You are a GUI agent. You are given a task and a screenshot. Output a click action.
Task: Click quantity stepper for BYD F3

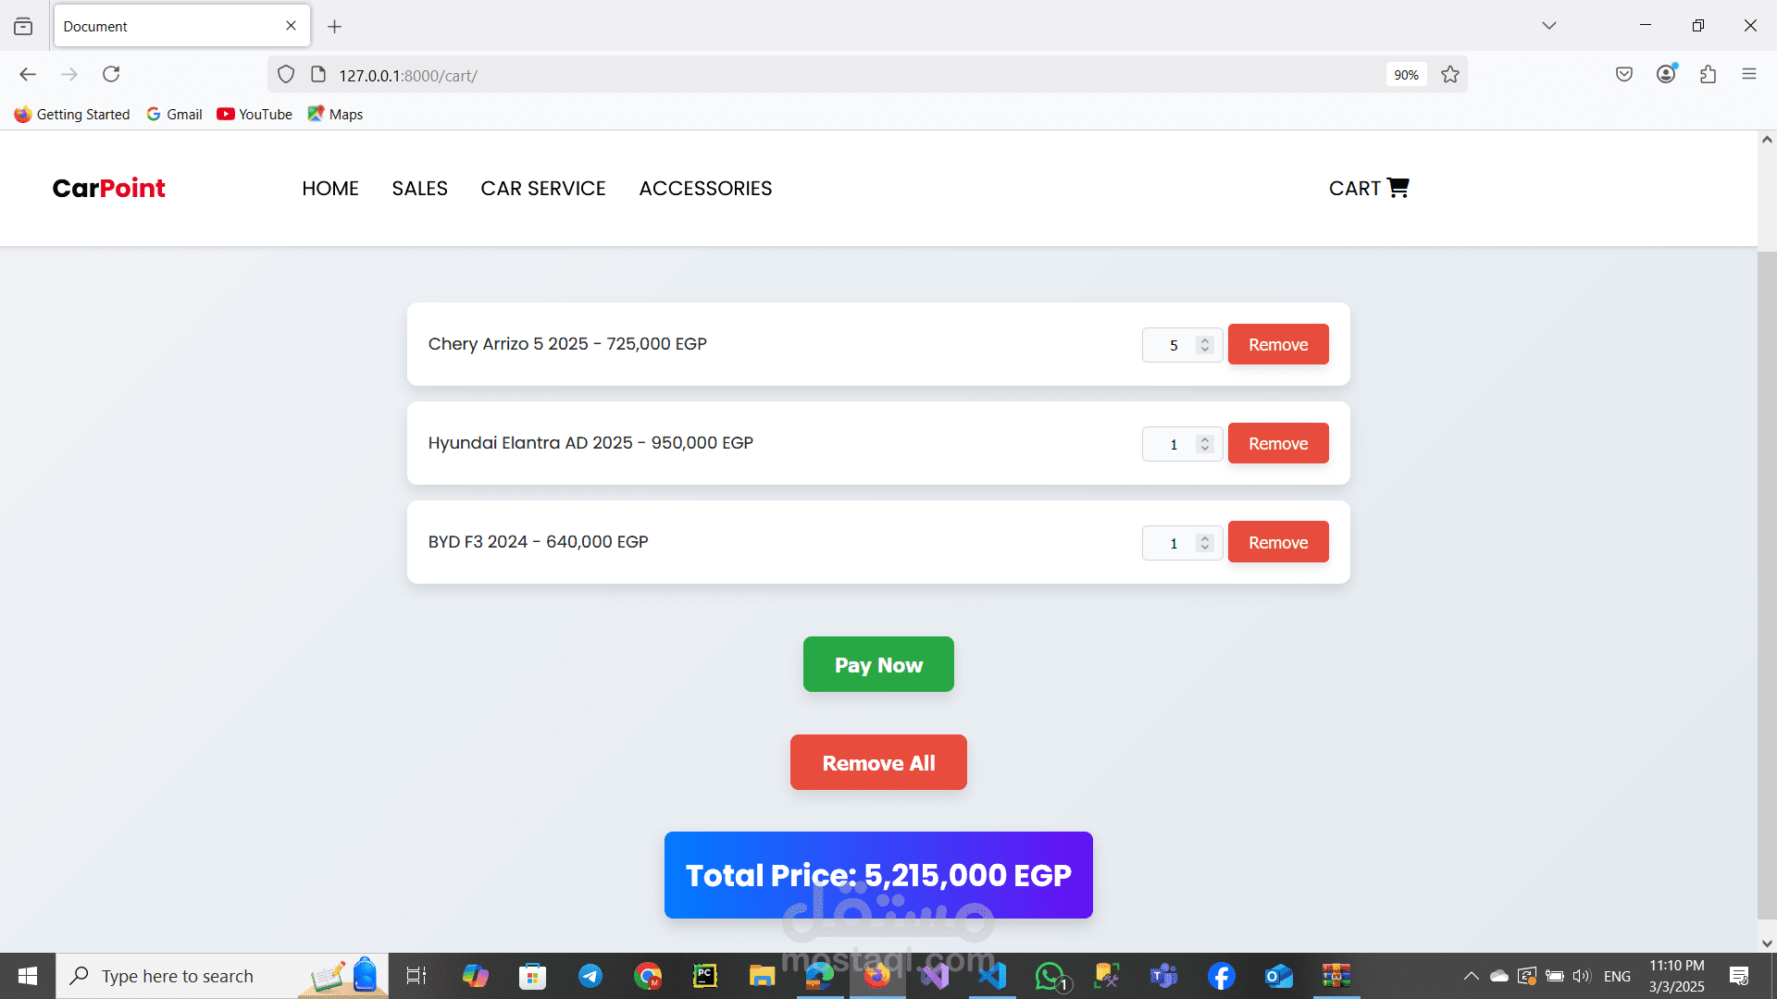coord(1204,543)
